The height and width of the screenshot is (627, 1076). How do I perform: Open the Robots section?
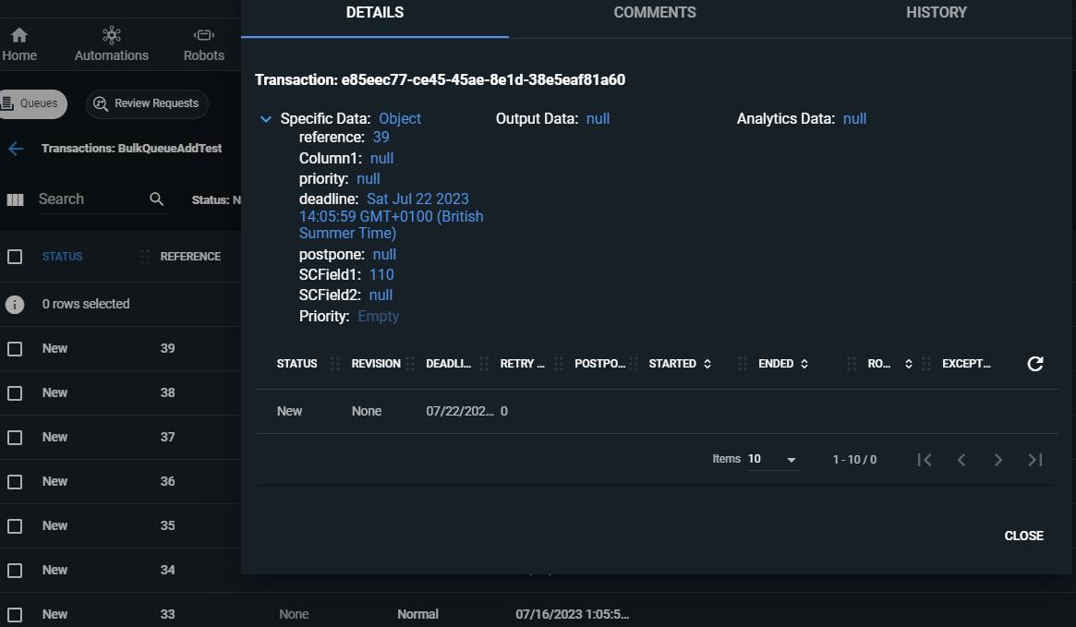pyautogui.click(x=204, y=44)
